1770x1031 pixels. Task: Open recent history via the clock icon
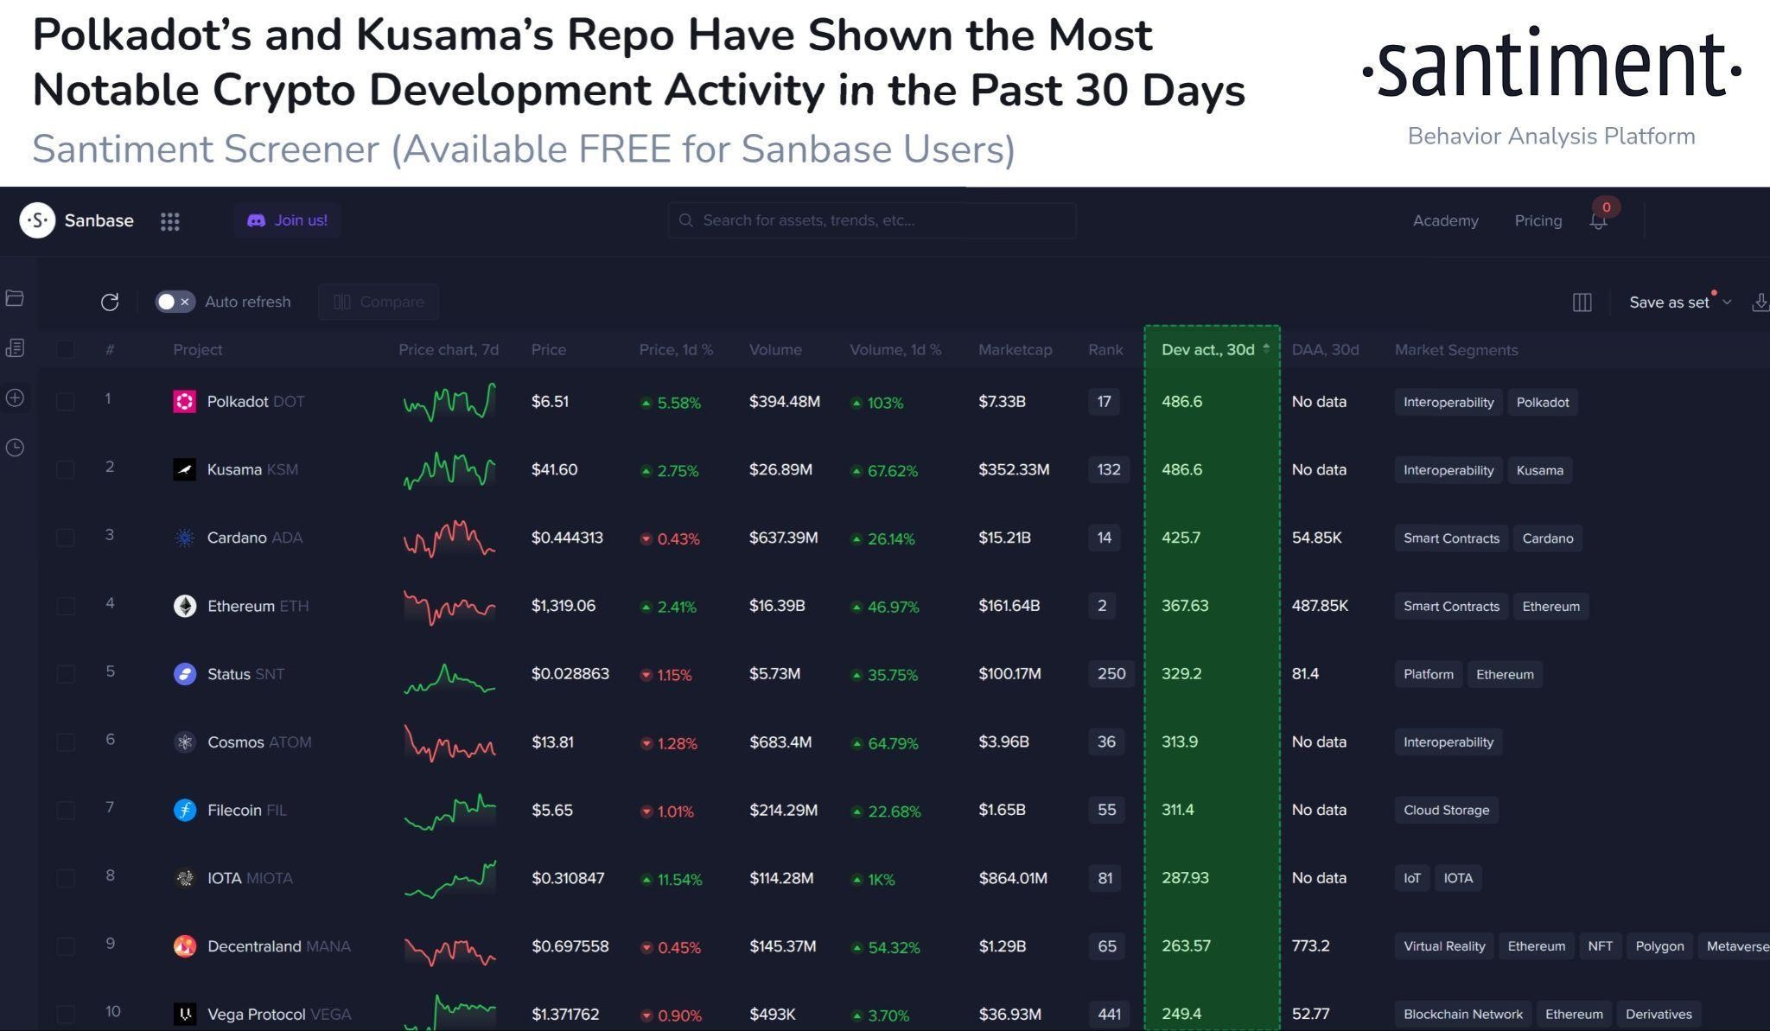[15, 448]
